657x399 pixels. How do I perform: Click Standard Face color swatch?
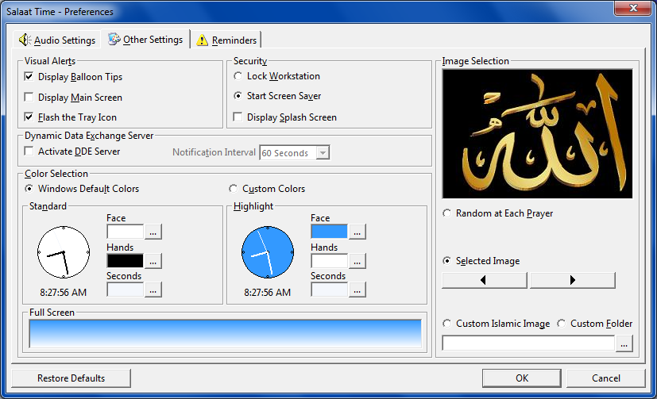pos(126,232)
